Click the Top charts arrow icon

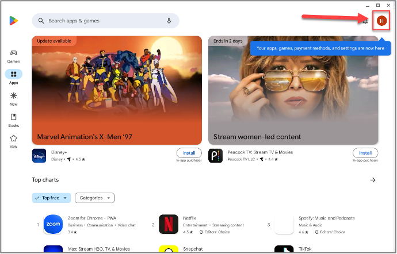point(373,180)
